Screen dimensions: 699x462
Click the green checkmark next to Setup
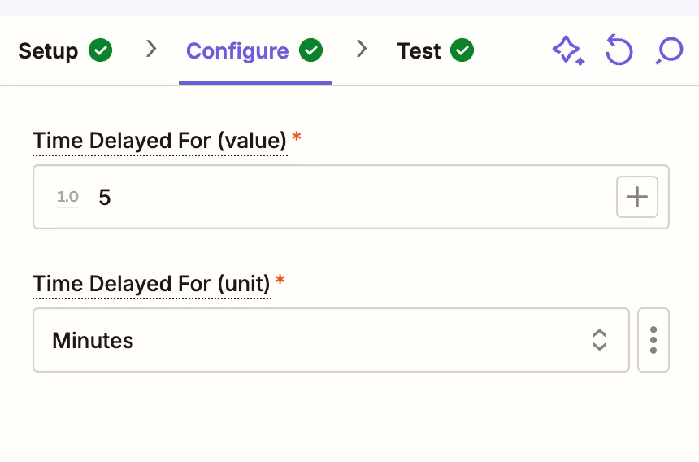(x=100, y=50)
